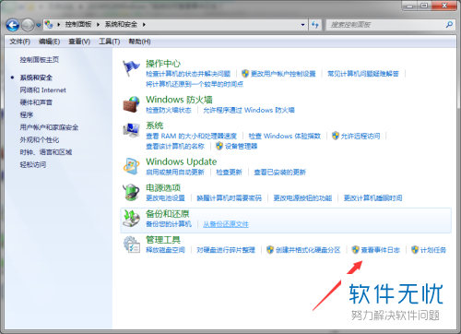Click the System computer monitor icon
461x334 pixels.
coord(131,130)
